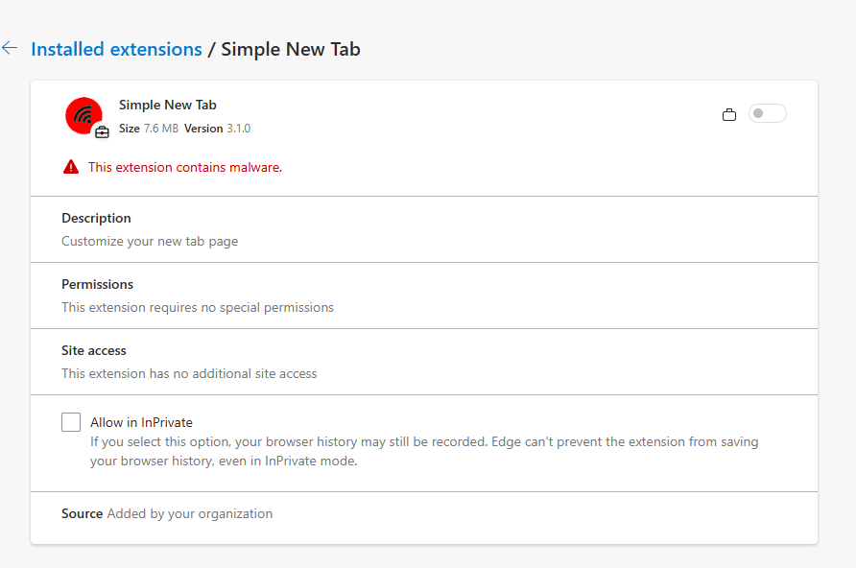Click the Version 3.1.0 label

(217, 129)
